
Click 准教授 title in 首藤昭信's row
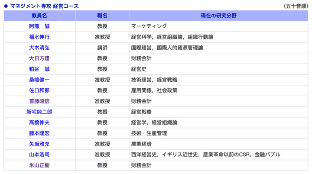point(102,101)
